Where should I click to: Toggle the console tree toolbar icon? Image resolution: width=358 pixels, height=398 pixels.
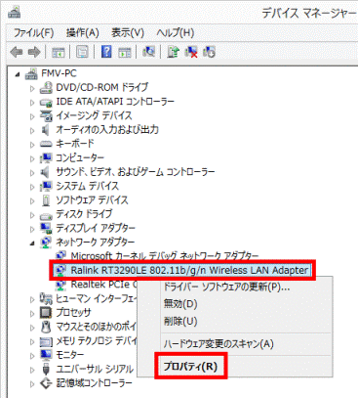(x=59, y=52)
